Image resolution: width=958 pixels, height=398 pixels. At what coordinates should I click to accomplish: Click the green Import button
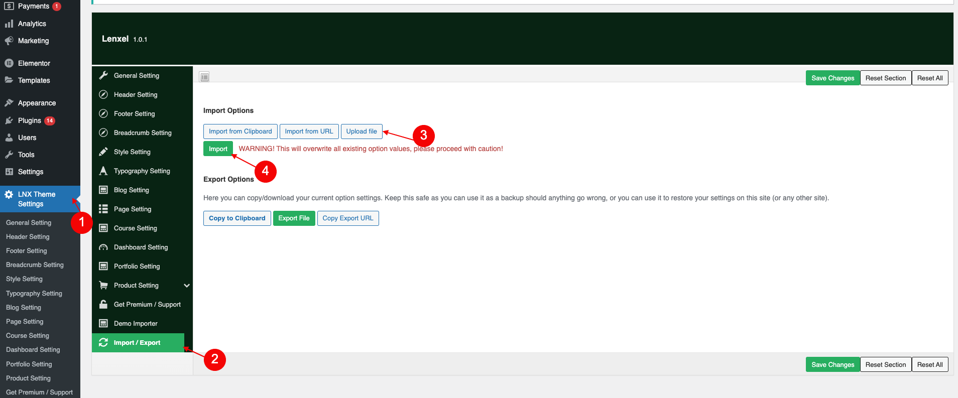point(218,149)
